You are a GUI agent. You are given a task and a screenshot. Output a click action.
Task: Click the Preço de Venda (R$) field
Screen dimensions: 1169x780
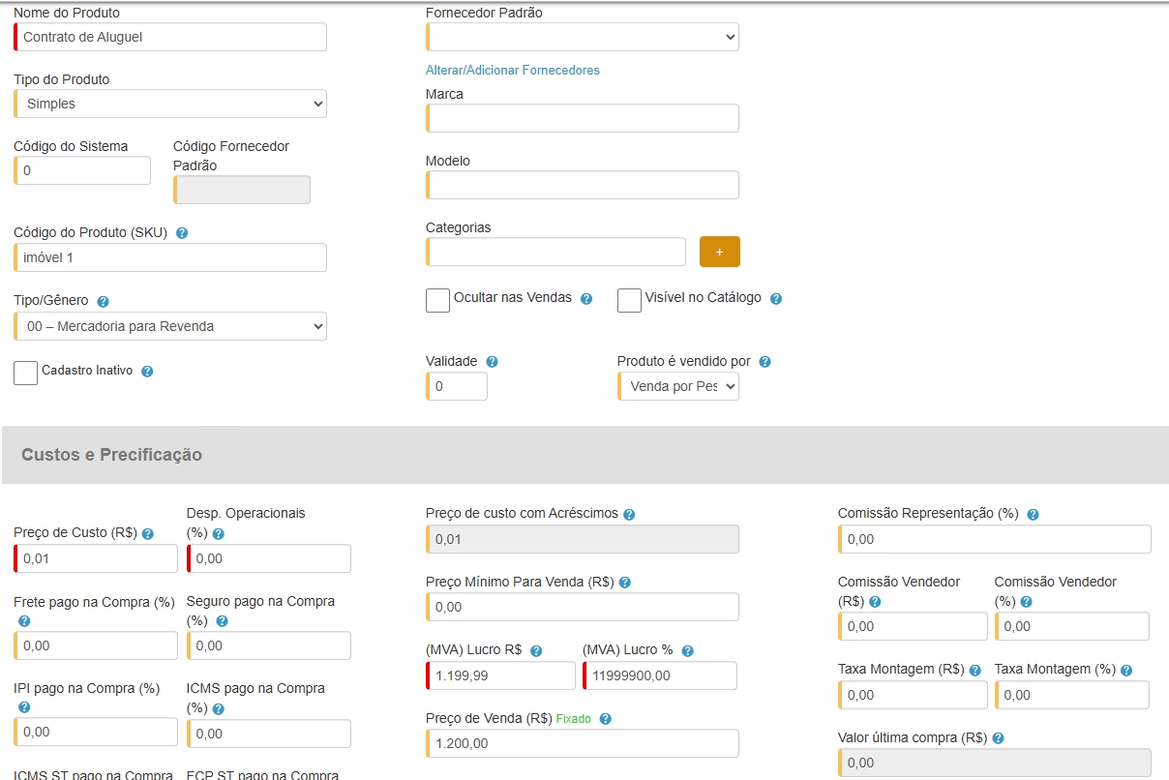tap(583, 743)
